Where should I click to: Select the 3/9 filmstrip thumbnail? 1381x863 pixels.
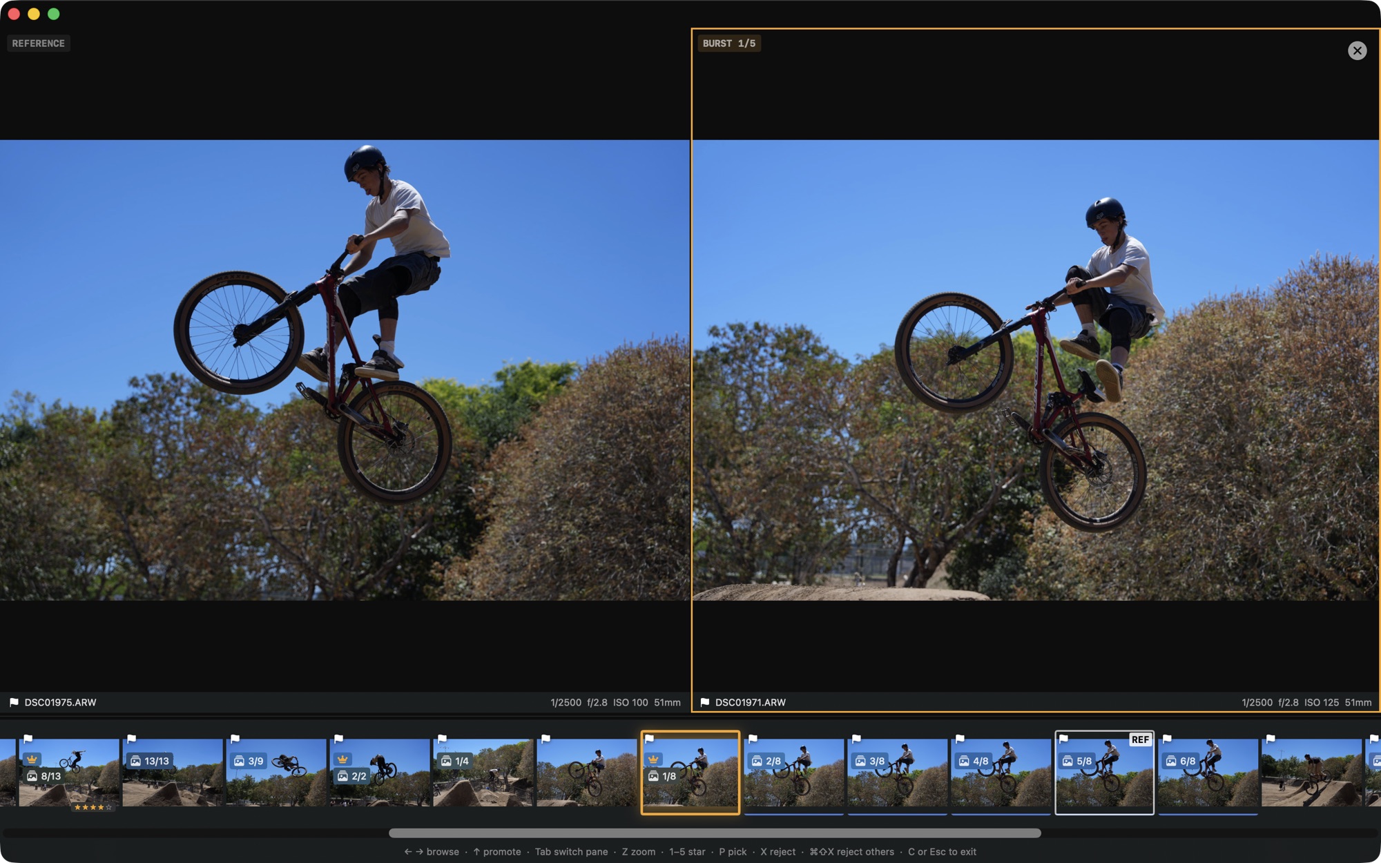pos(276,773)
